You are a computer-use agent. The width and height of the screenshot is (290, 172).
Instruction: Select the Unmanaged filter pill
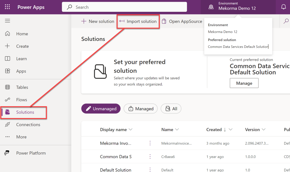tap(101, 109)
